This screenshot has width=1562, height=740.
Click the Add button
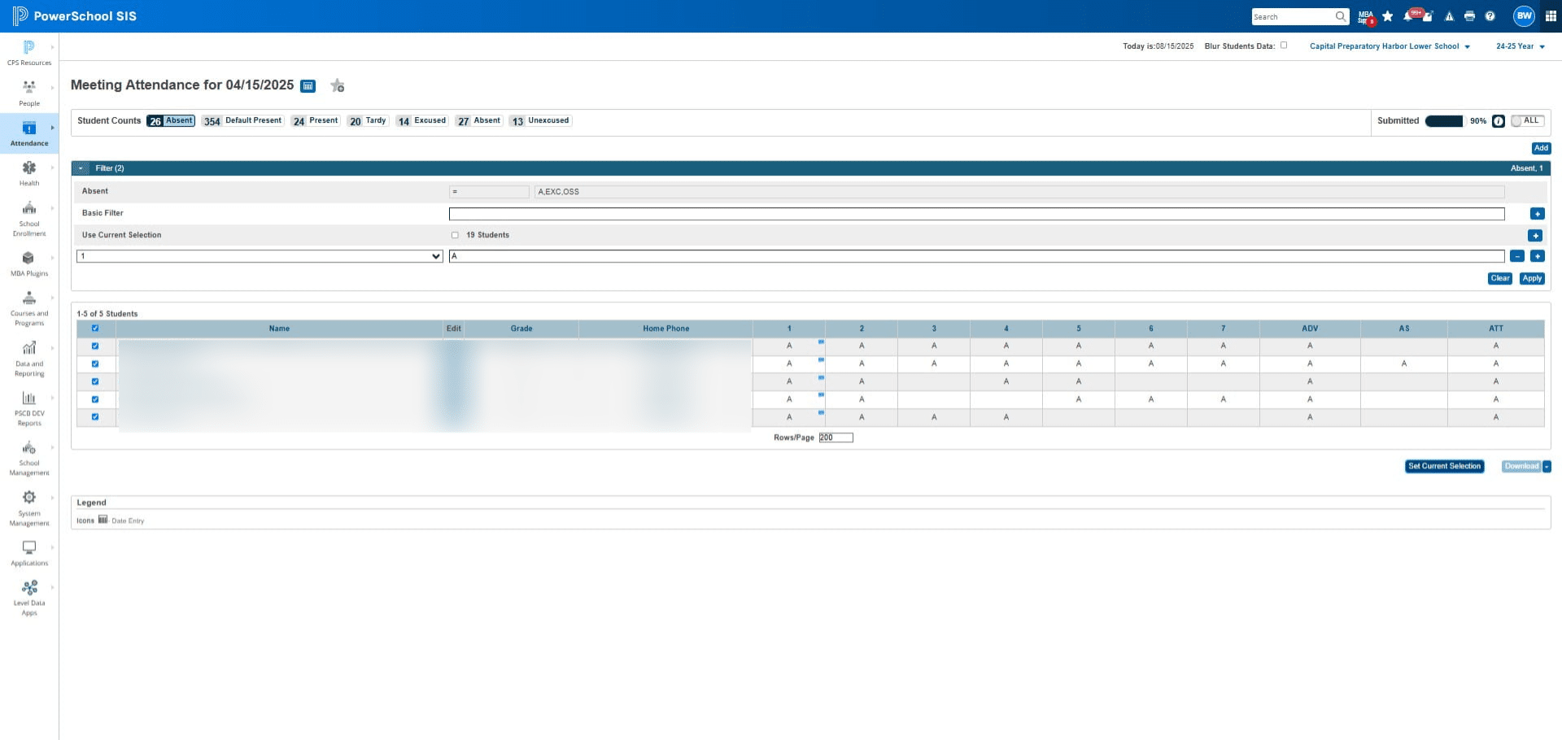pos(1541,148)
